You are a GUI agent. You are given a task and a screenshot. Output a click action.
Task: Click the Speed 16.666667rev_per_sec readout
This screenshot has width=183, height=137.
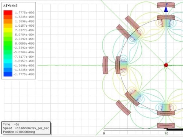[26, 128]
